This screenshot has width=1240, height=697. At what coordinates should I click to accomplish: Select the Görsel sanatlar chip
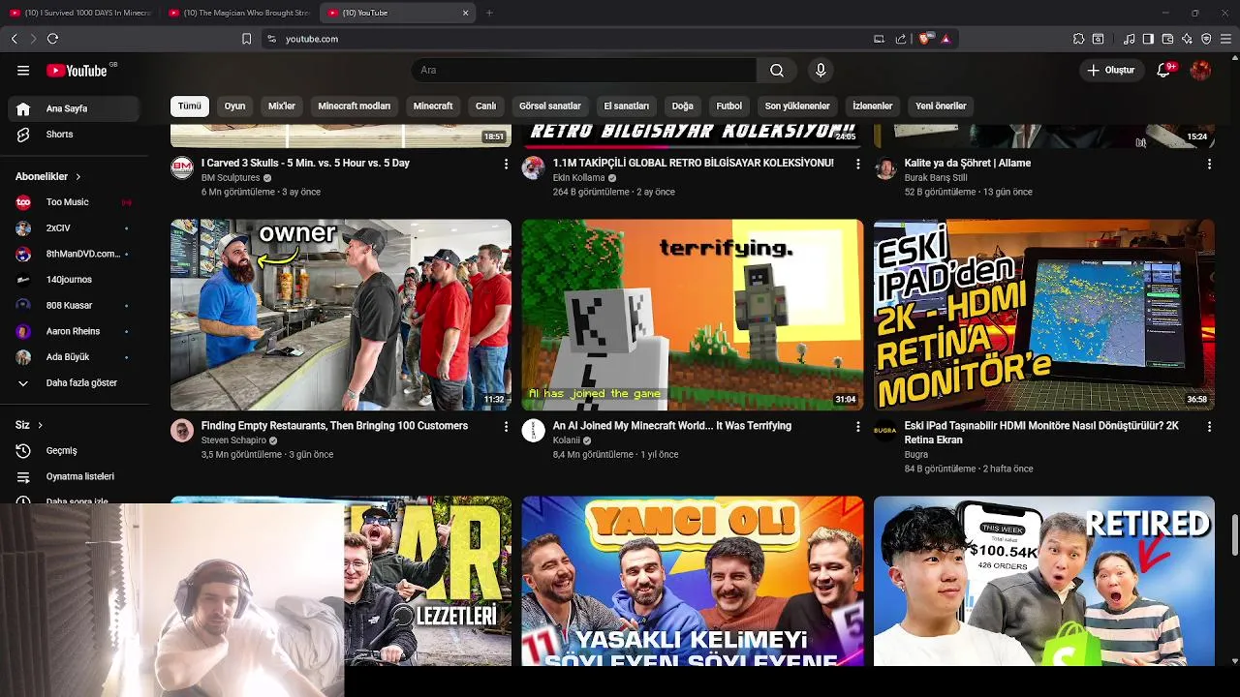(x=550, y=106)
